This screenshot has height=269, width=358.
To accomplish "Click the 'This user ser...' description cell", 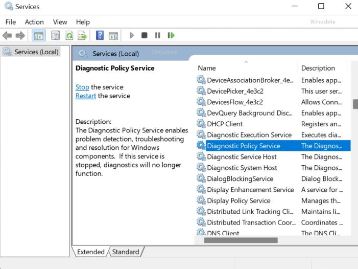I will pyautogui.click(x=321, y=91).
